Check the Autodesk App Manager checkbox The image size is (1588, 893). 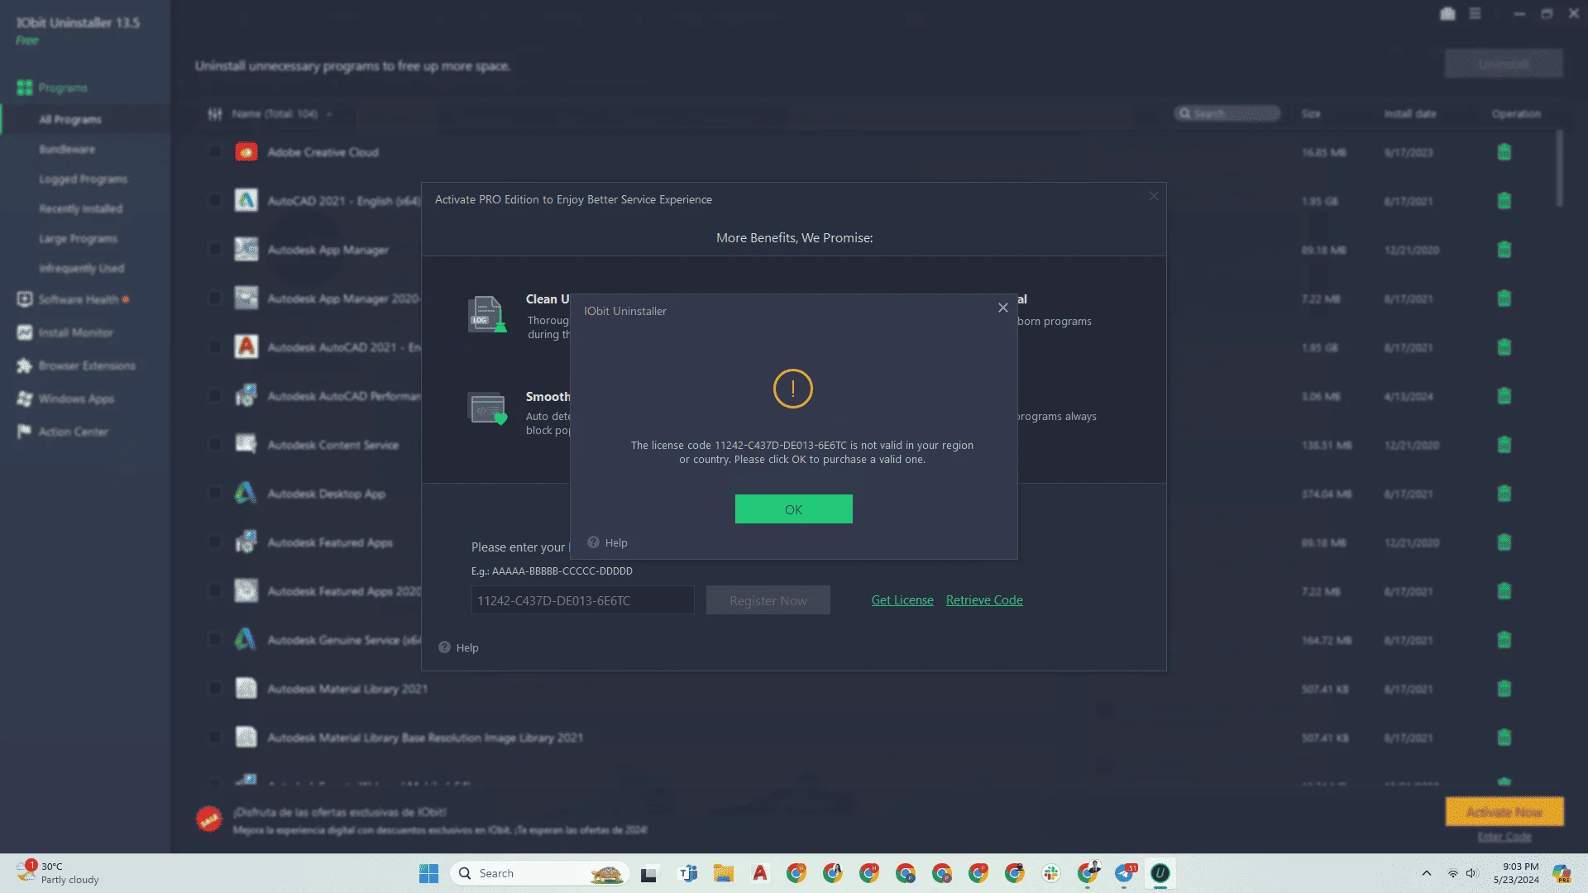[x=214, y=250]
